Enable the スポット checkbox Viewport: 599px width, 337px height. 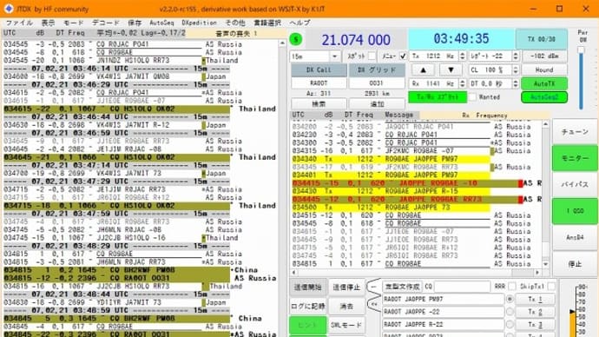[372, 56]
